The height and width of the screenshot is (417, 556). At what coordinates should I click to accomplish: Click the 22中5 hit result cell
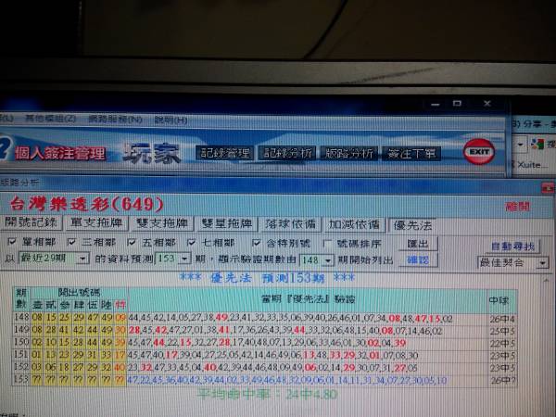click(502, 343)
